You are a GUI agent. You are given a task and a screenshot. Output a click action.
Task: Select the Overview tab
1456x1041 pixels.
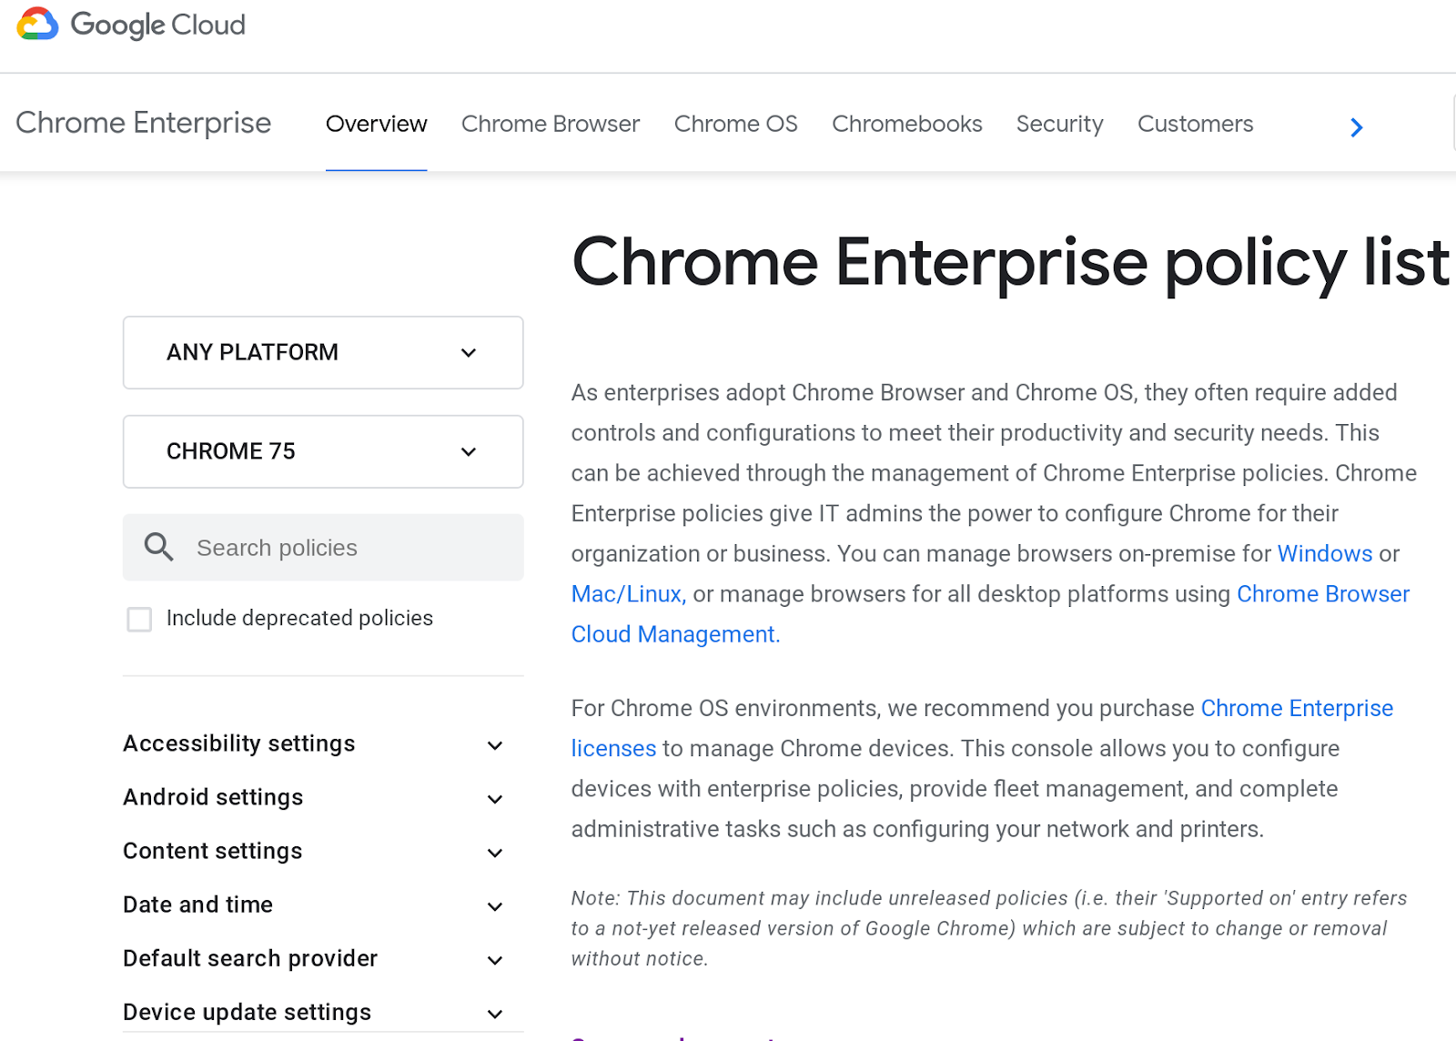376,124
